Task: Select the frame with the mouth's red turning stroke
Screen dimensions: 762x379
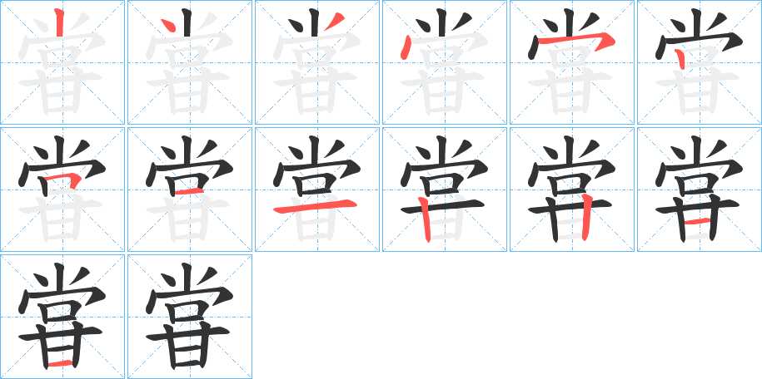Action: click(62, 189)
